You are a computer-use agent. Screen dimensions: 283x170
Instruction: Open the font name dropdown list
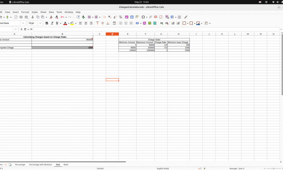coord(23,23)
